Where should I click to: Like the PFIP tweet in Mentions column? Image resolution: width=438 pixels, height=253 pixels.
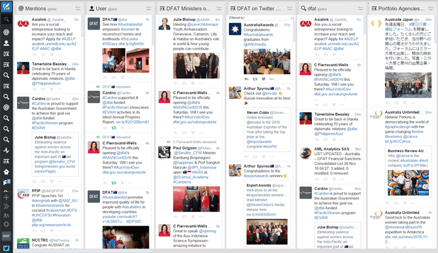click(x=51, y=231)
